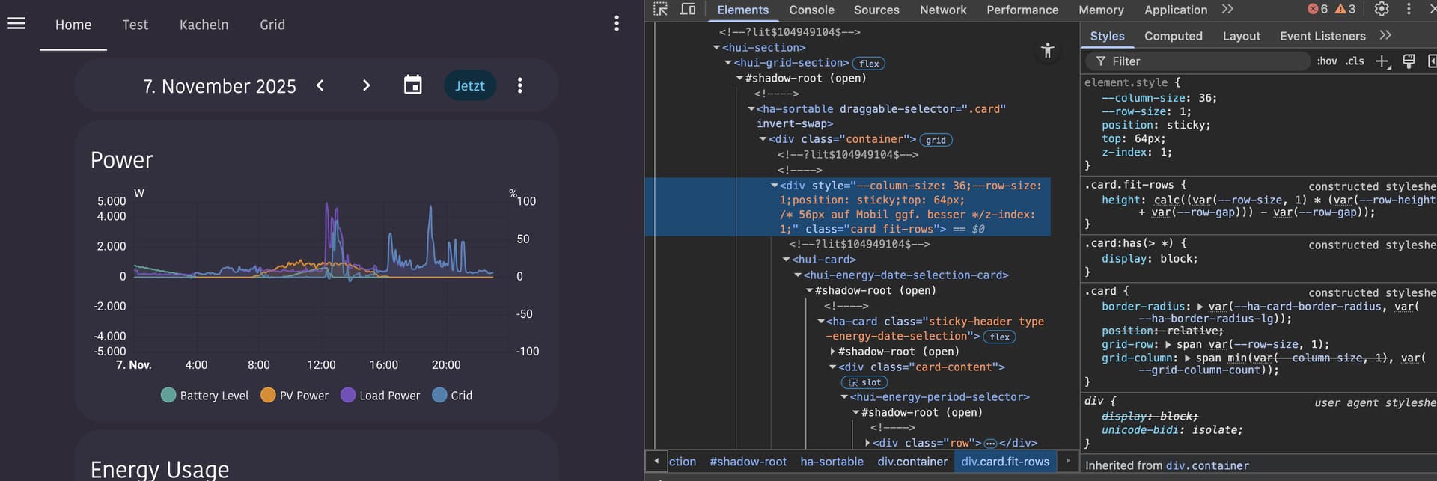Go to previous day with left chevron
Screen dimensions: 1437x481
[320, 85]
